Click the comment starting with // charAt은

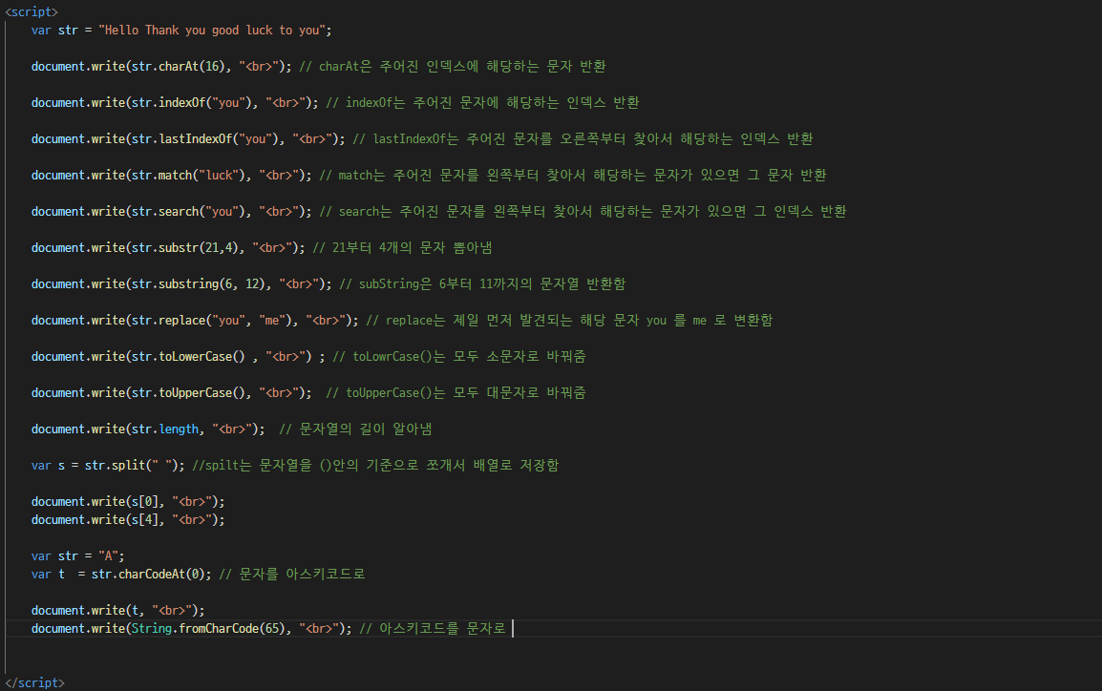453,66
